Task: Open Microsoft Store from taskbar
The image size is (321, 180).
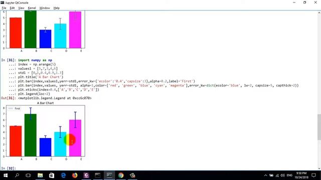Action: tap(52, 175)
